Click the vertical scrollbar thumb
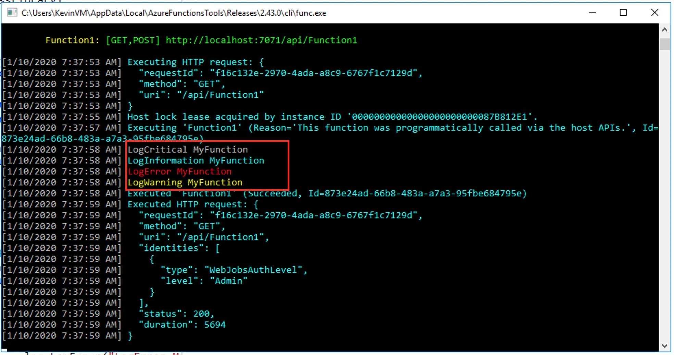Image resolution: width=674 pixels, height=355 pixels. (665, 44)
